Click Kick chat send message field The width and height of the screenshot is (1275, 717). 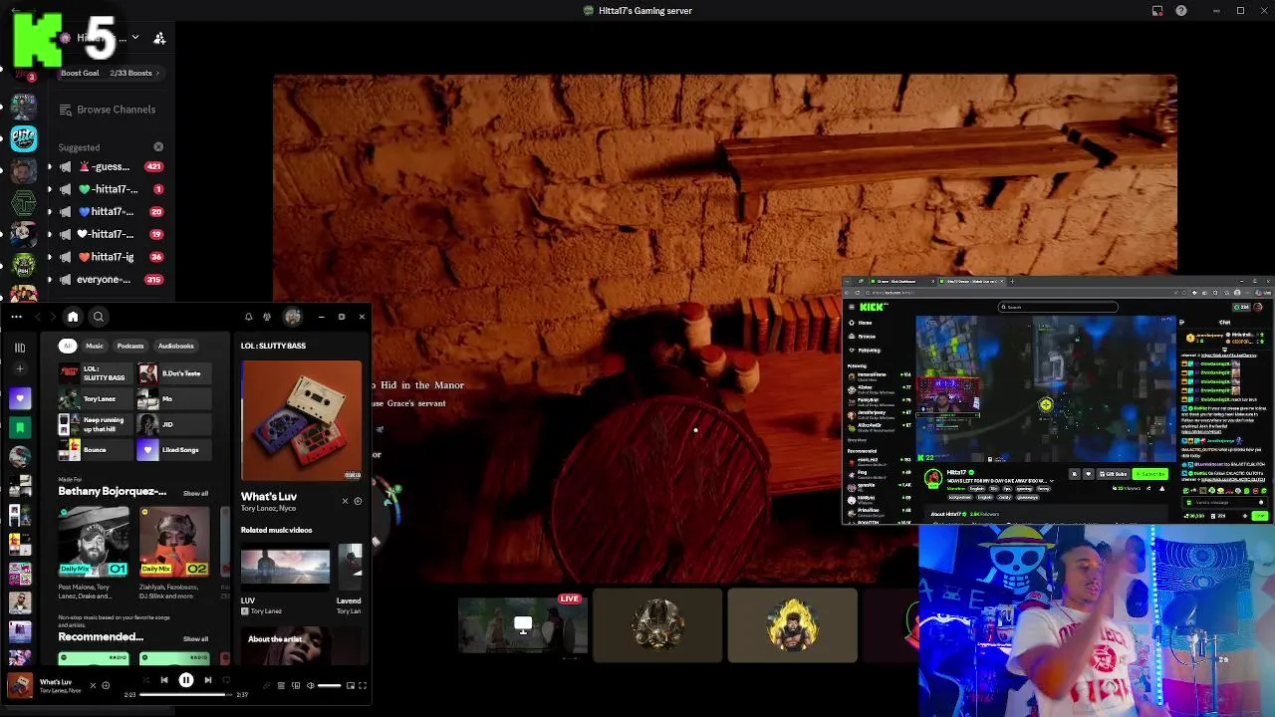click(x=1225, y=502)
